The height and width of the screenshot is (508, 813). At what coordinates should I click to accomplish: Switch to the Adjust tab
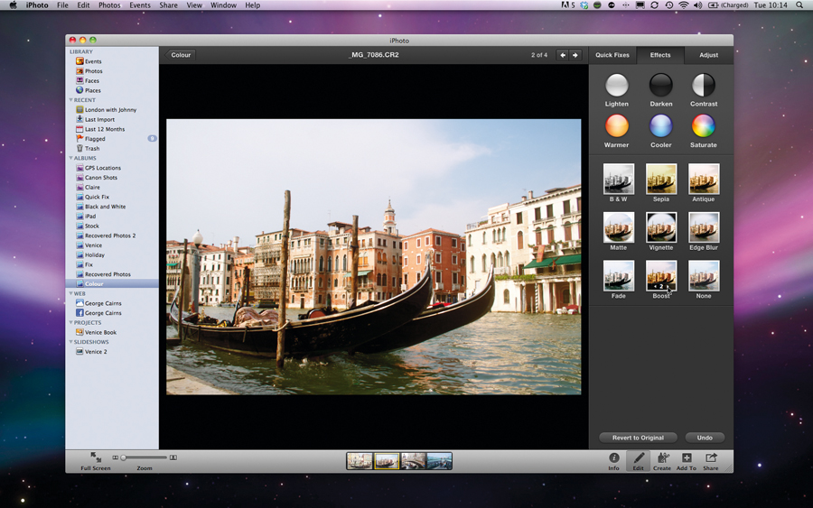(x=708, y=55)
